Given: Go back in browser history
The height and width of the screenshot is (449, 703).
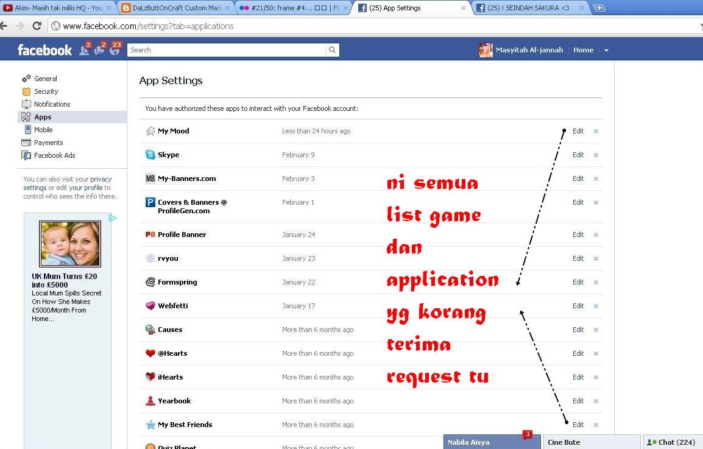Looking at the screenshot, I should [x=4, y=26].
